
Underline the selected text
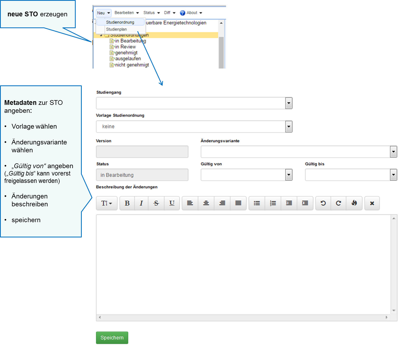point(172,203)
